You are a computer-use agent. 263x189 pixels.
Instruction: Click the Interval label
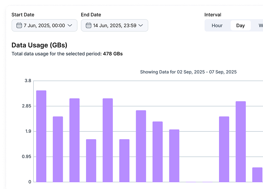pos(213,15)
